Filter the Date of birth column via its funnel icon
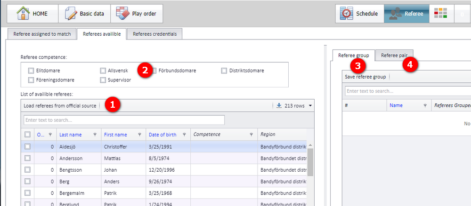Image resolution: width=471 pixels, height=206 pixels. [x=184, y=135]
